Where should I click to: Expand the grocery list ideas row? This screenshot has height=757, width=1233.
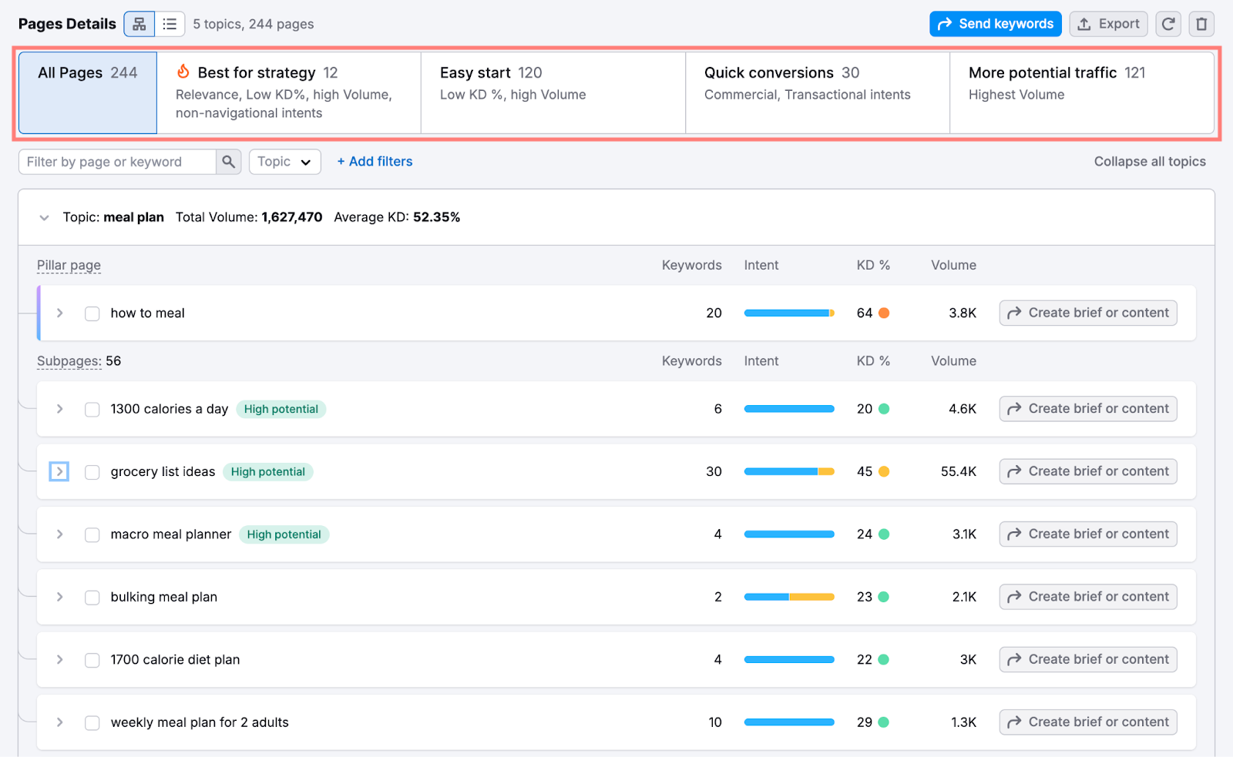(x=59, y=471)
